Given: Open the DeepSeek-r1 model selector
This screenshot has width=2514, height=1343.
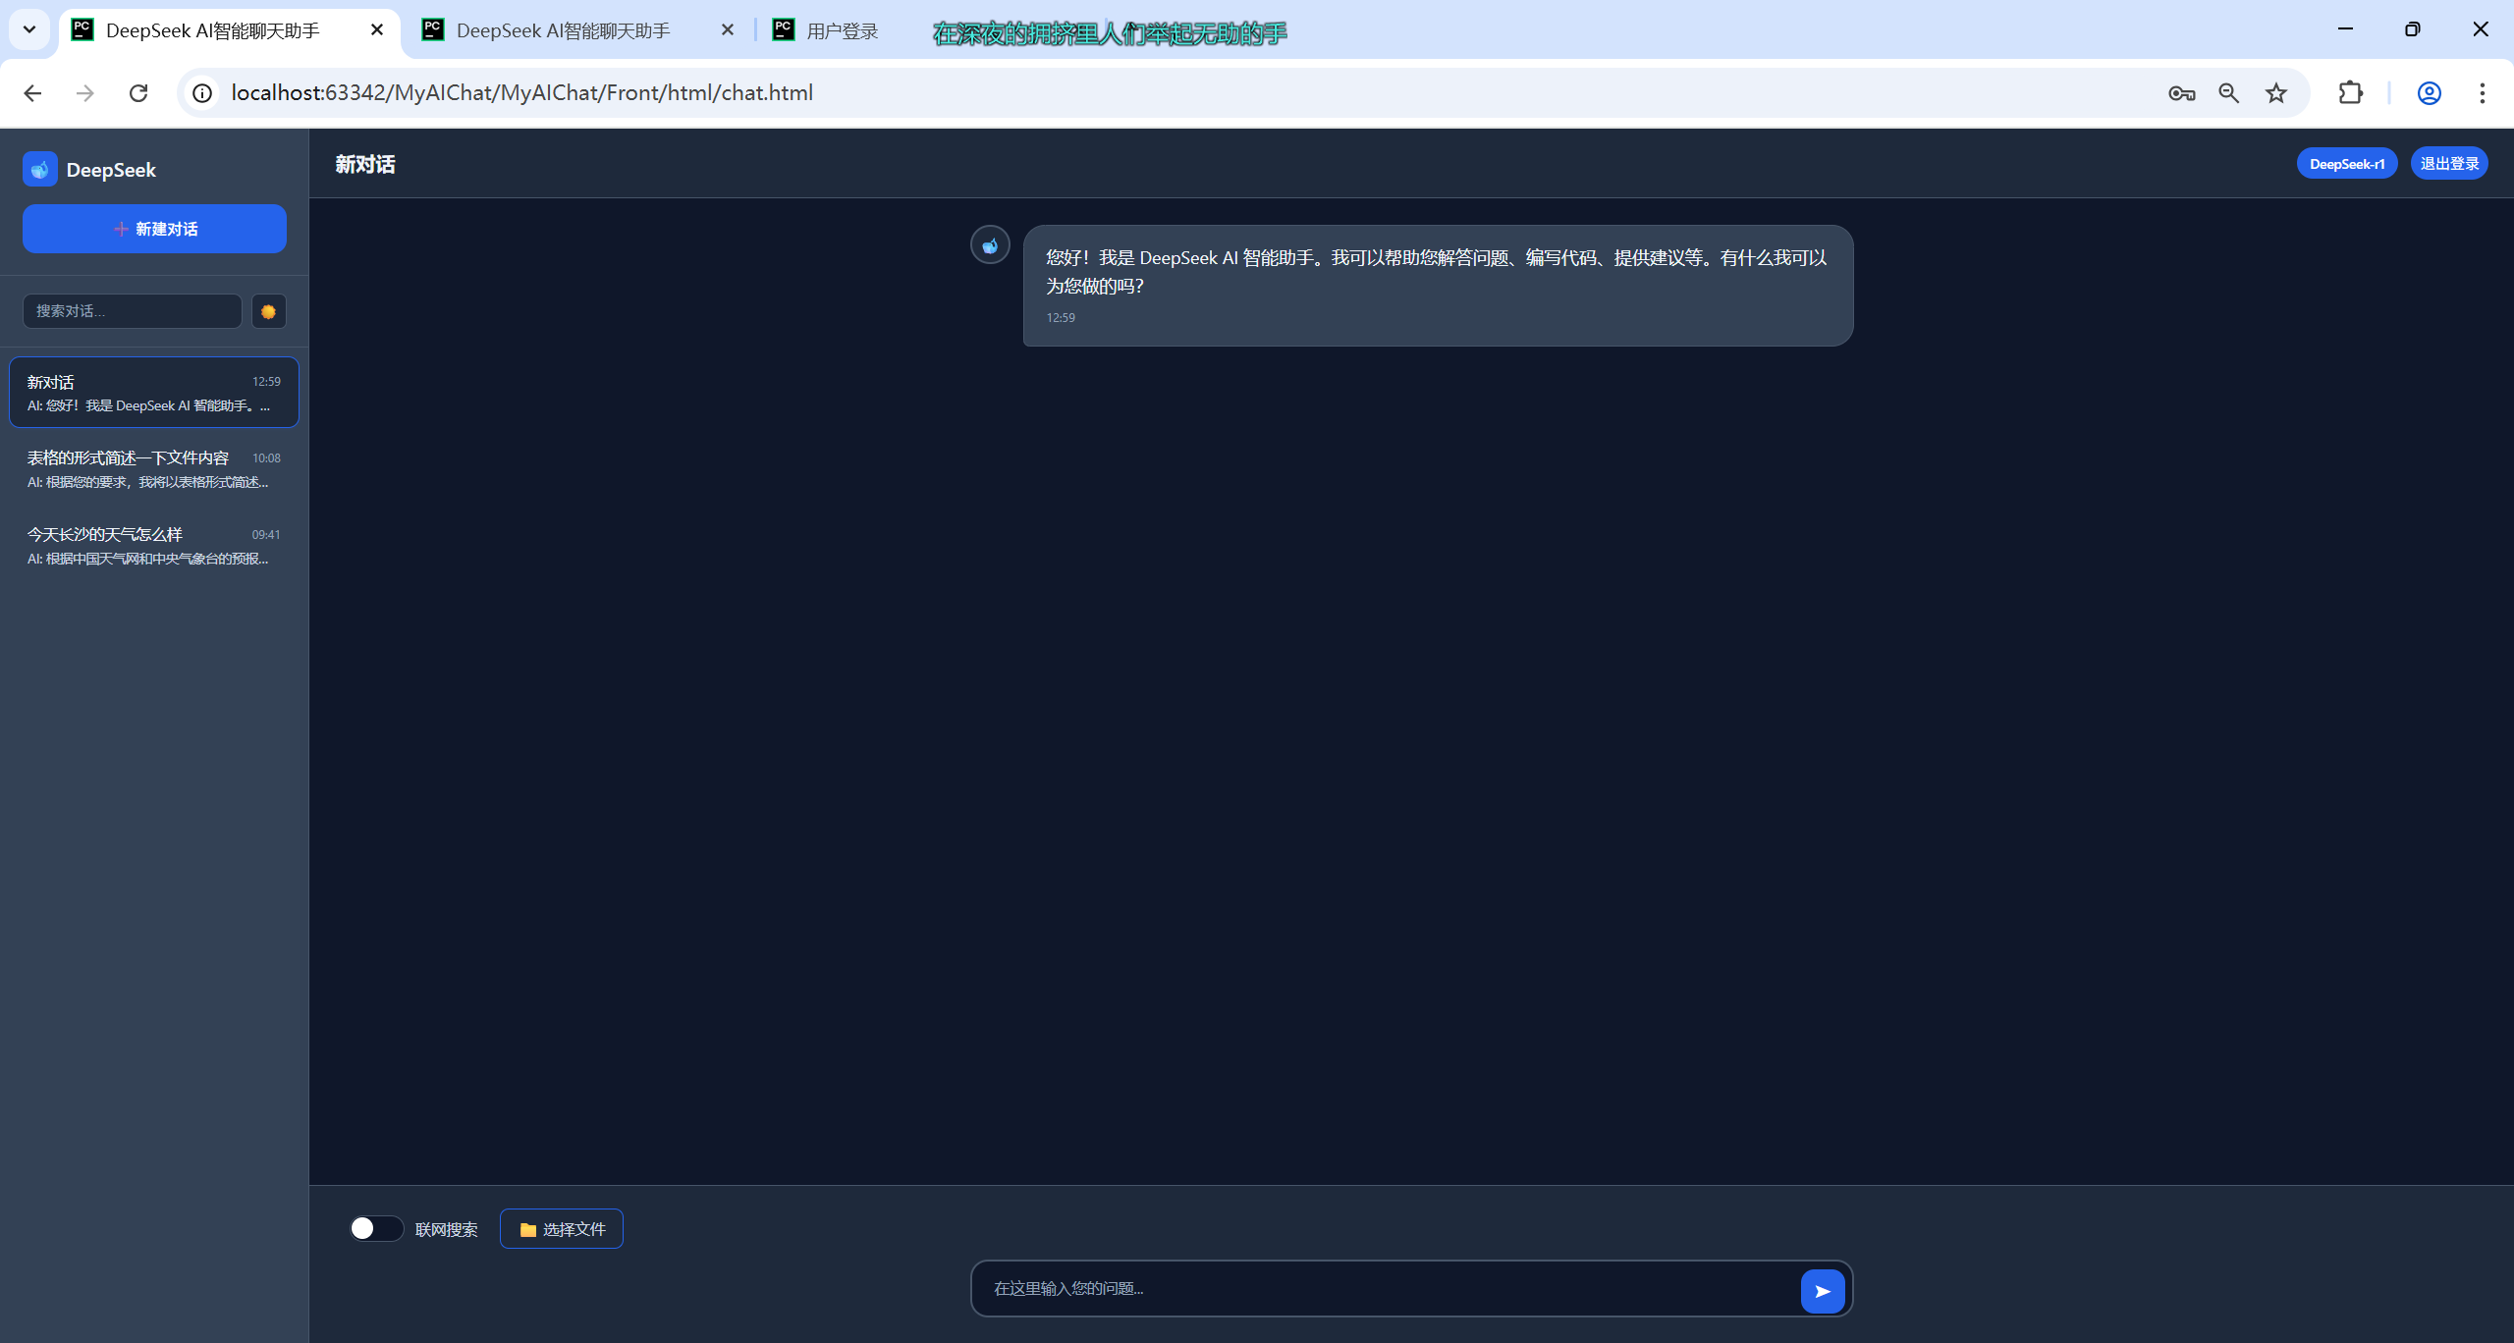Looking at the screenshot, I should pos(2346,164).
